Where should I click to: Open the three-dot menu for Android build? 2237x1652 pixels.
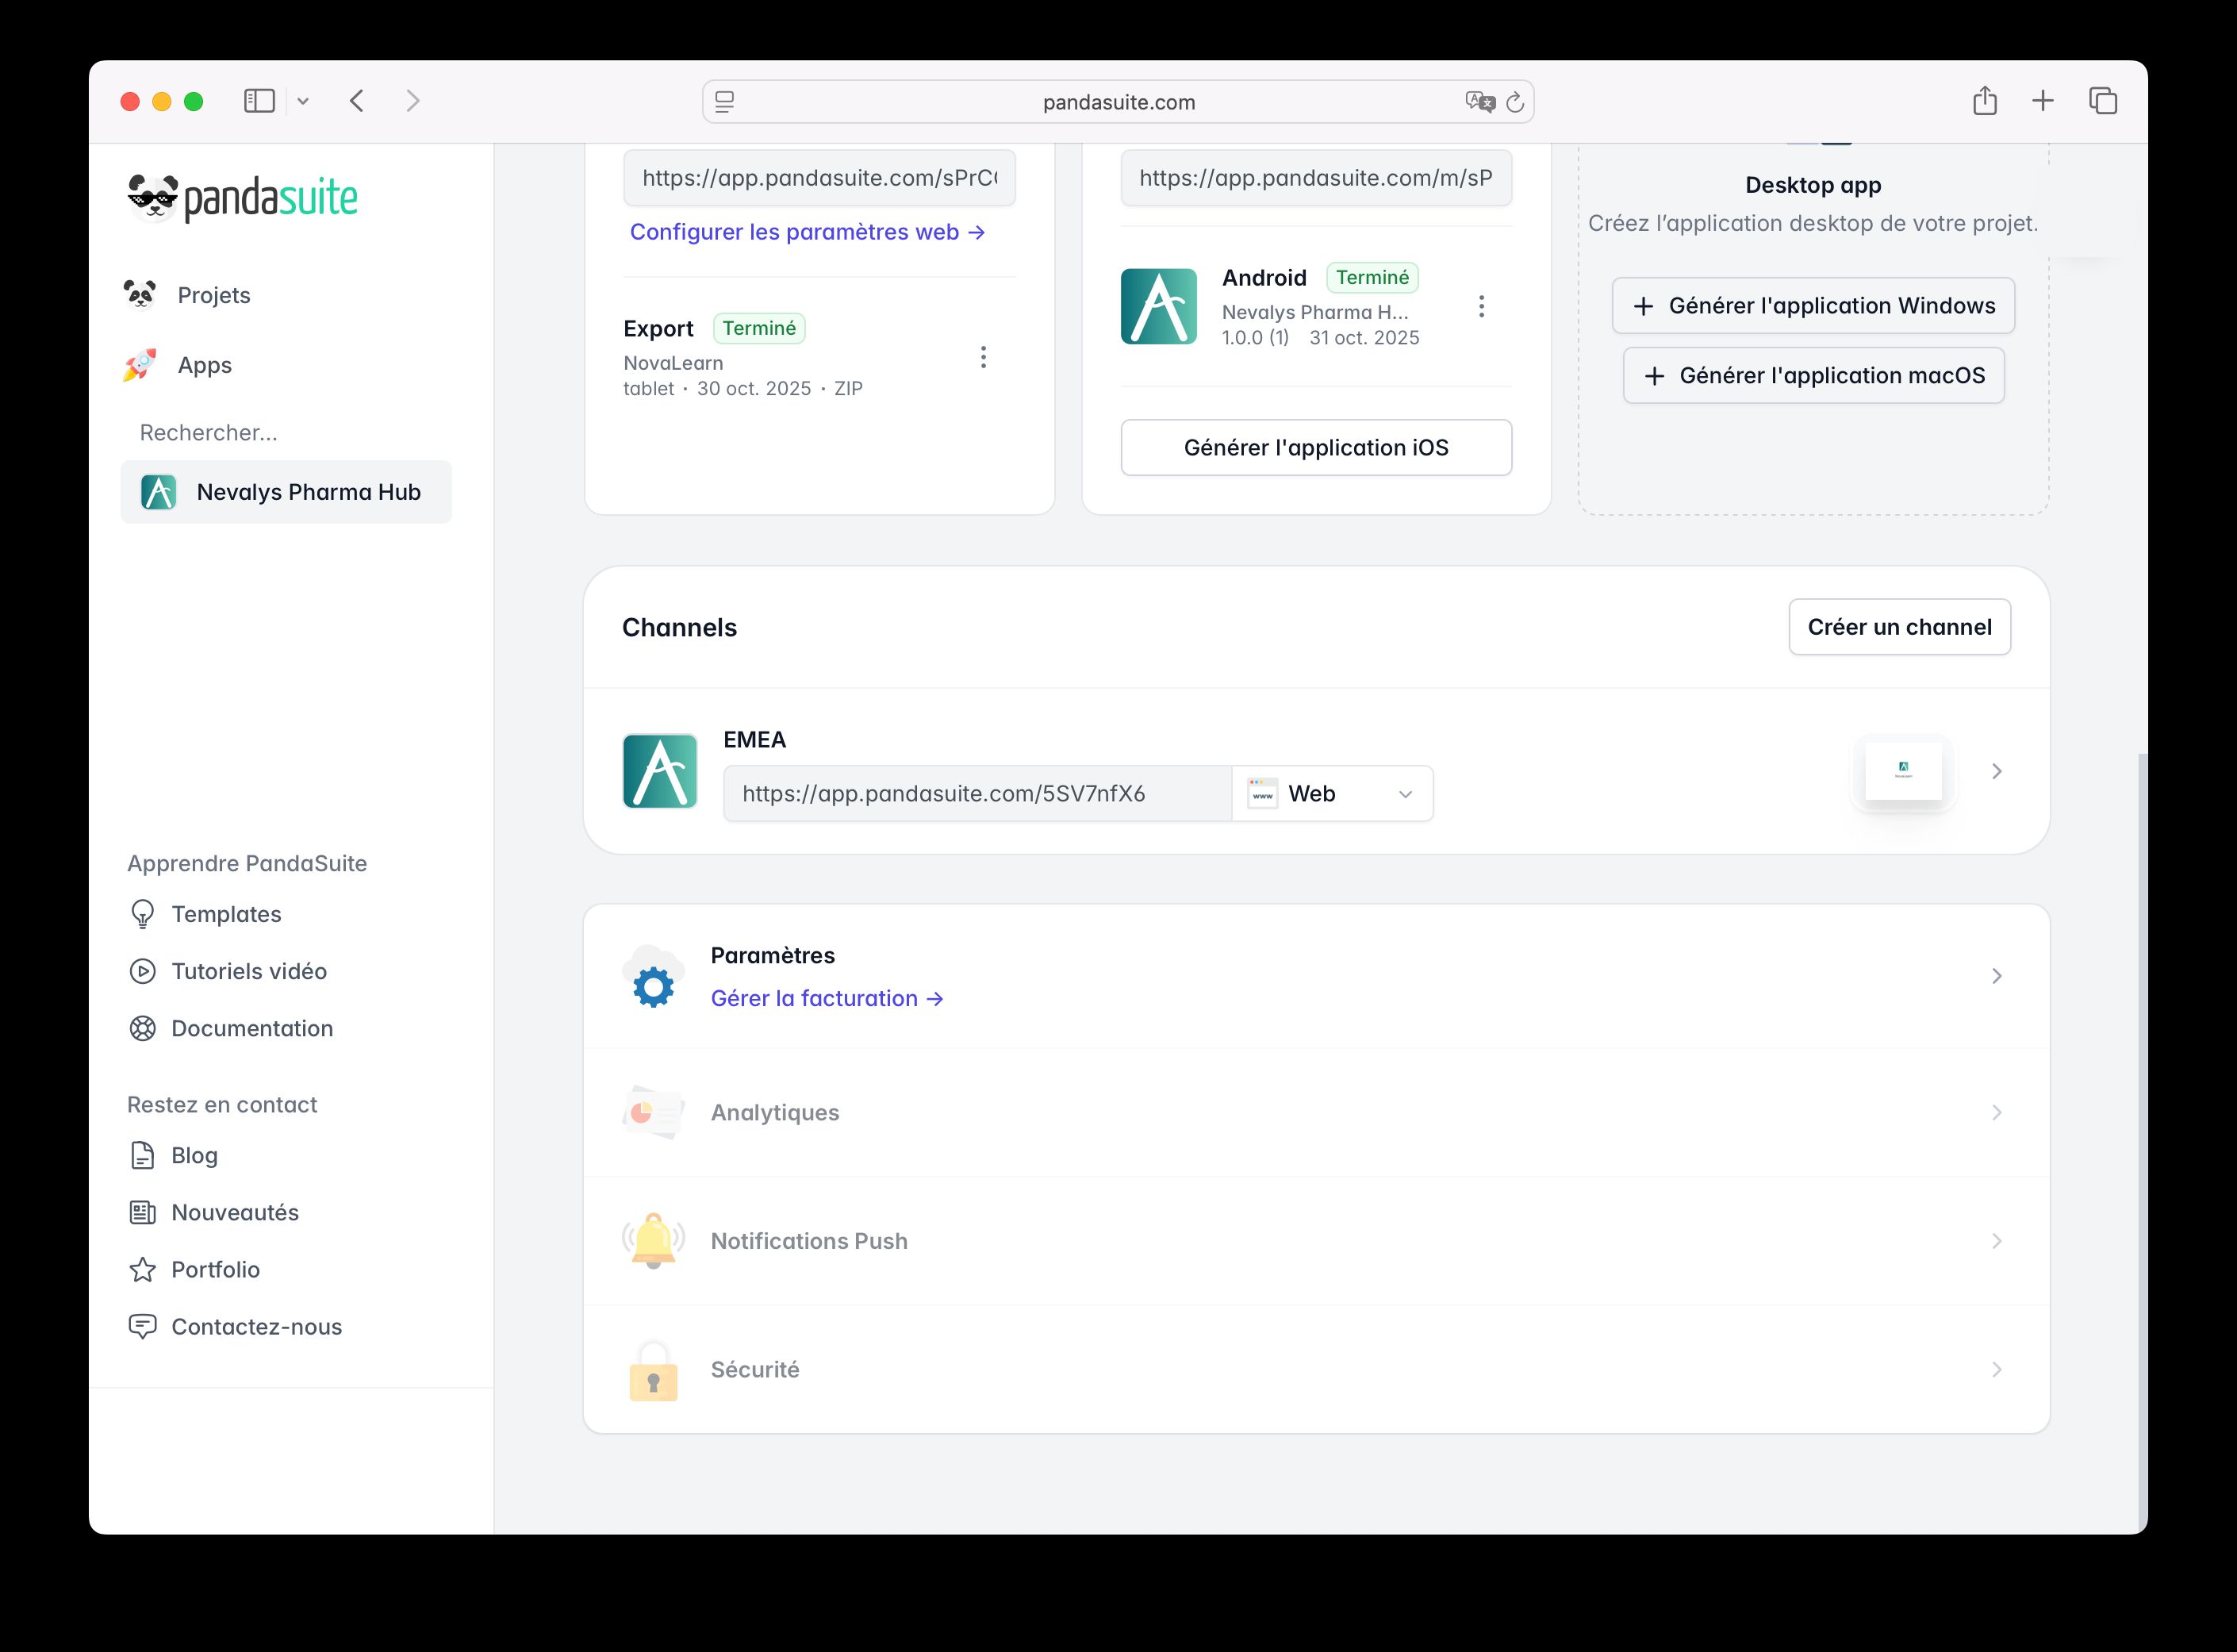click(x=1480, y=307)
